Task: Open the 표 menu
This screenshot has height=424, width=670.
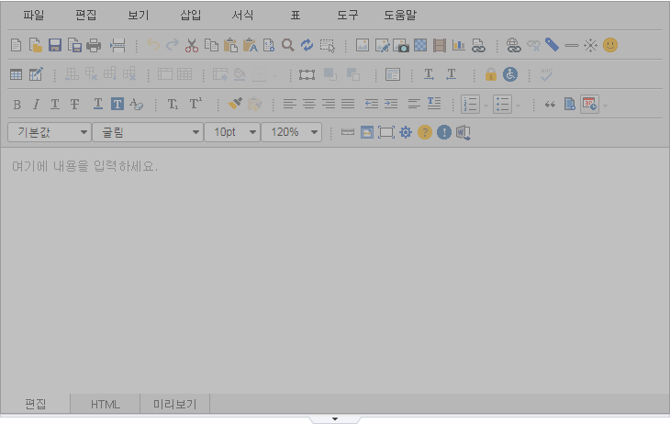Action: tap(296, 16)
